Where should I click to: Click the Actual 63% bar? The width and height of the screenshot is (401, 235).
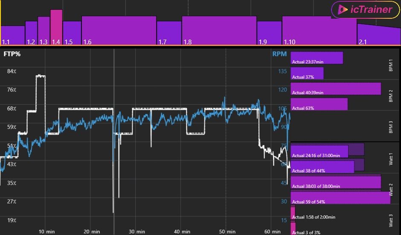point(319,104)
